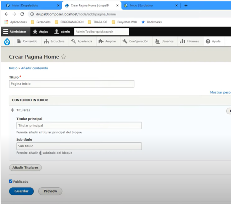The image size is (231, 204).
Task: Click the browser address bar URL
Action: (x=76, y=14)
